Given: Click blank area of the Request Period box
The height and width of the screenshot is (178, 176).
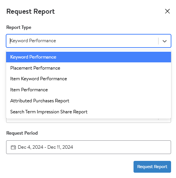Looking at the screenshot, I should tap(121, 147).
